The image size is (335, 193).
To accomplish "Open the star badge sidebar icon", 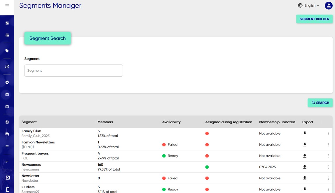I will [7, 82].
